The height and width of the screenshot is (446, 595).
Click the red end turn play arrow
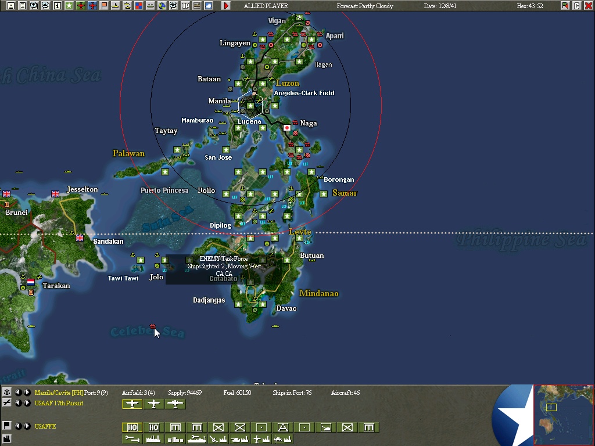click(x=226, y=6)
